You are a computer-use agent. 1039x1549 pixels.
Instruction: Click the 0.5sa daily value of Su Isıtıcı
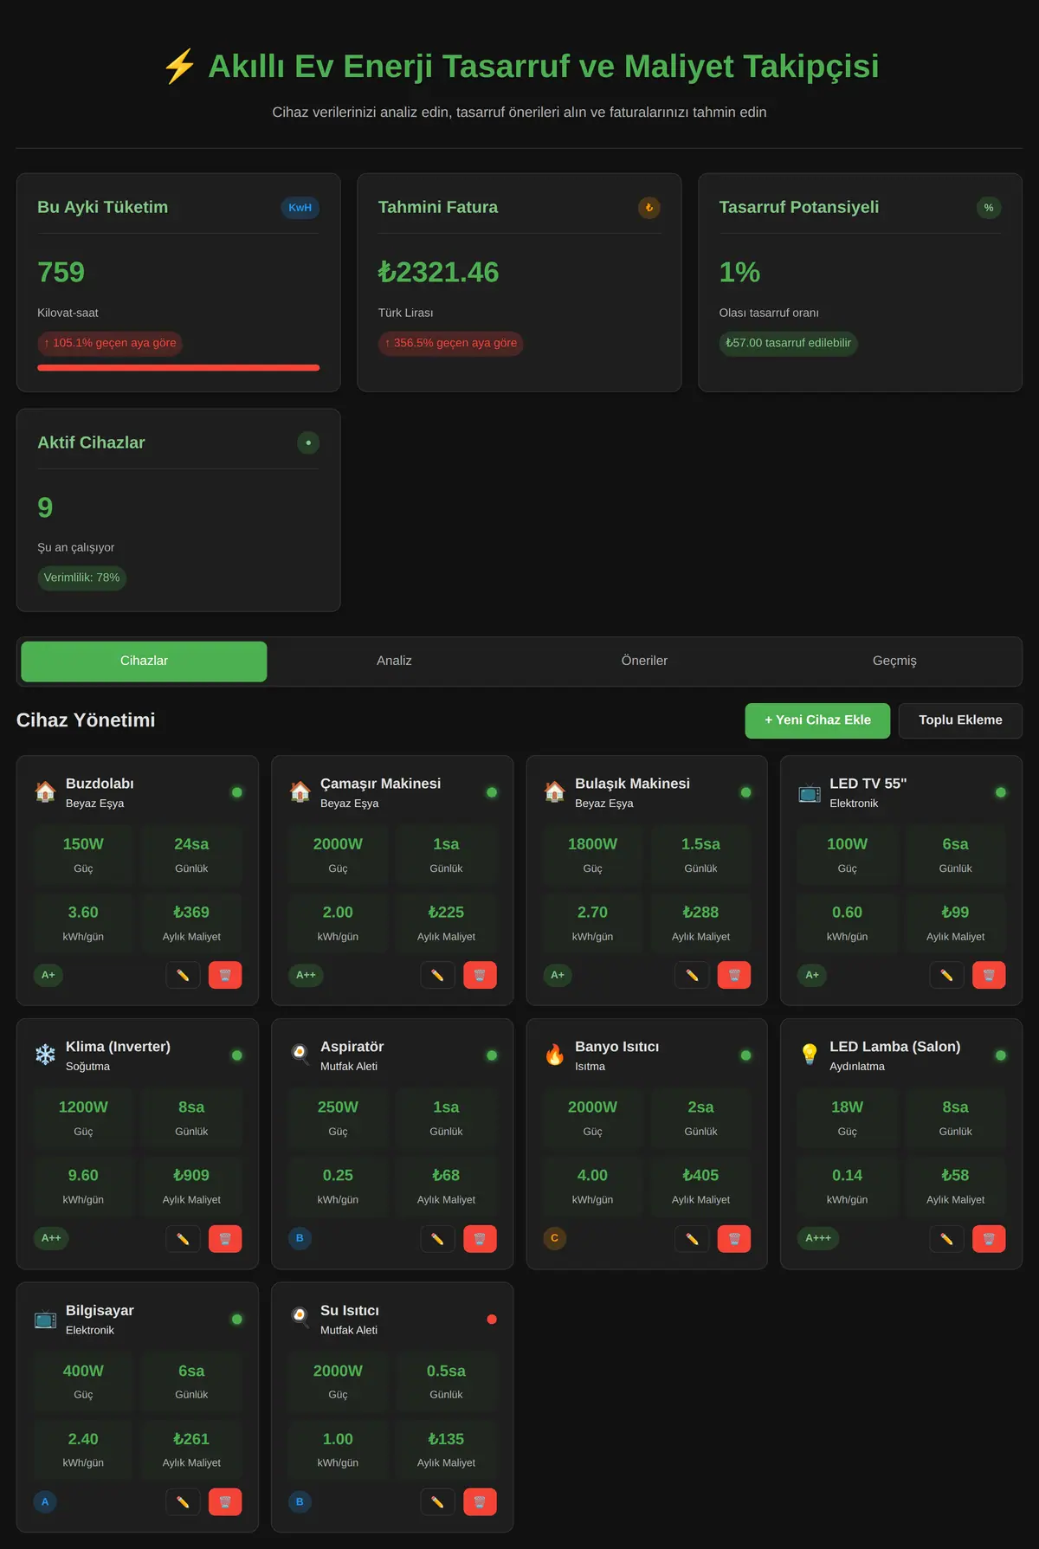(x=446, y=1371)
